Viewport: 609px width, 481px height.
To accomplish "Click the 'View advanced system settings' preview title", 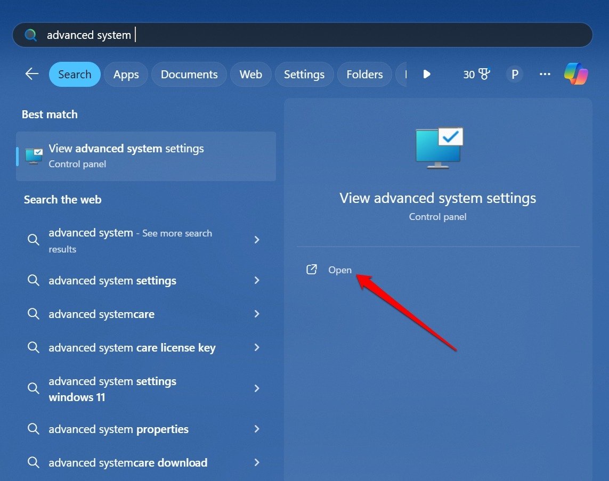I will [438, 198].
